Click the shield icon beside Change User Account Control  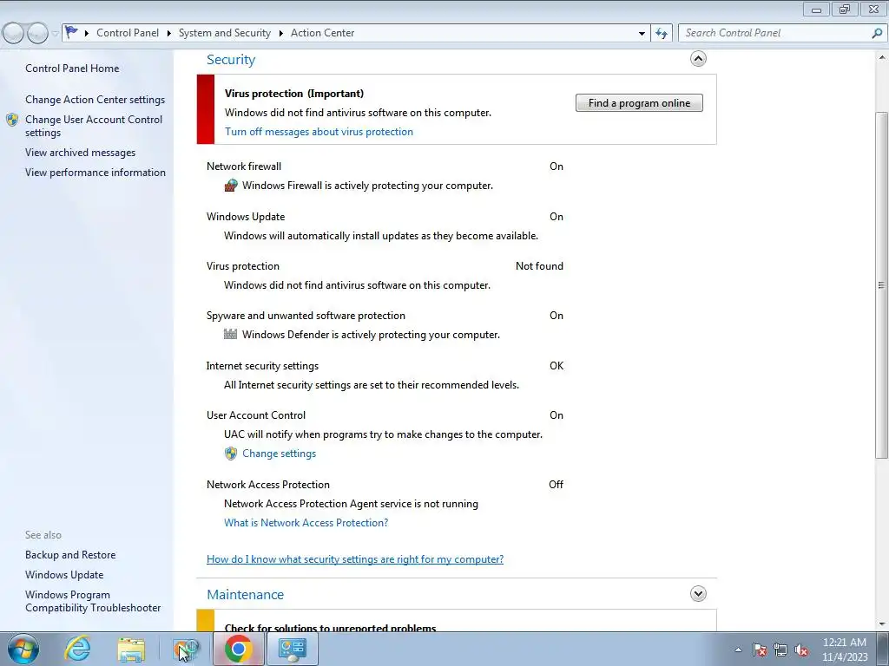[x=12, y=120]
